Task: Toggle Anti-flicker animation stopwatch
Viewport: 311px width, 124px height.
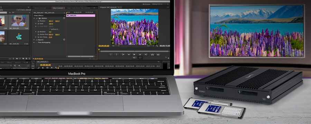Action: pyautogui.click(x=38, y=37)
